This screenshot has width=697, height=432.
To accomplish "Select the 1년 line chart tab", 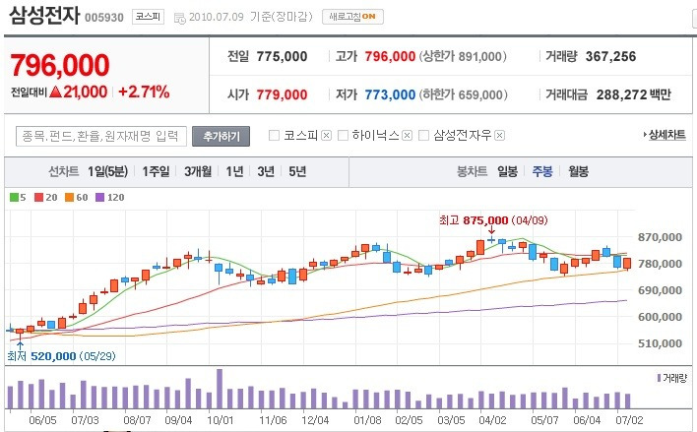I will tap(234, 171).
